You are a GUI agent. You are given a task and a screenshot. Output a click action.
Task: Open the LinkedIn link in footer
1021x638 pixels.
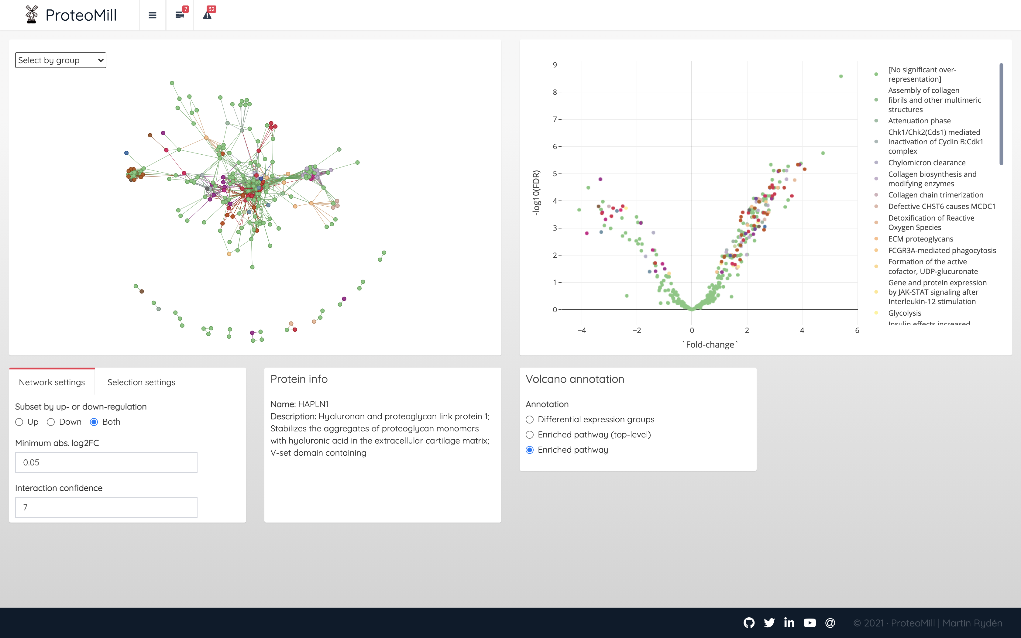point(789,623)
